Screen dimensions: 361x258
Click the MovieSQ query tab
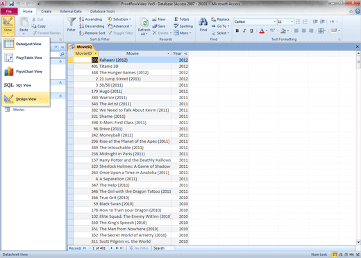pyautogui.click(x=81, y=46)
